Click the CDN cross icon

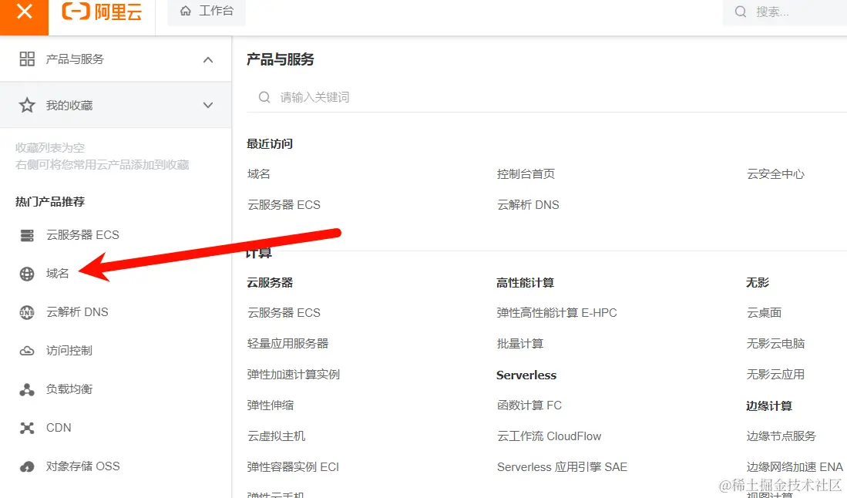pos(27,428)
